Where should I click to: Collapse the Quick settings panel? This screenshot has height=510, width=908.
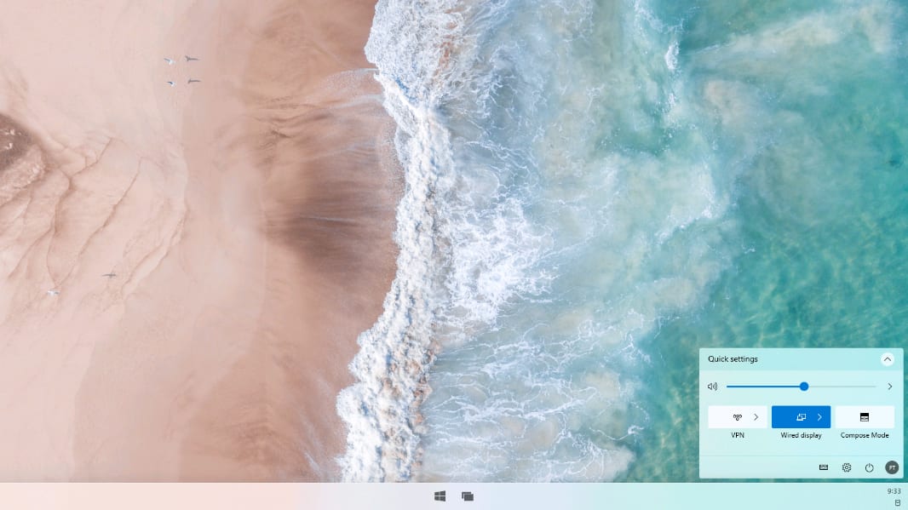pyautogui.click(x=888, y=359)
